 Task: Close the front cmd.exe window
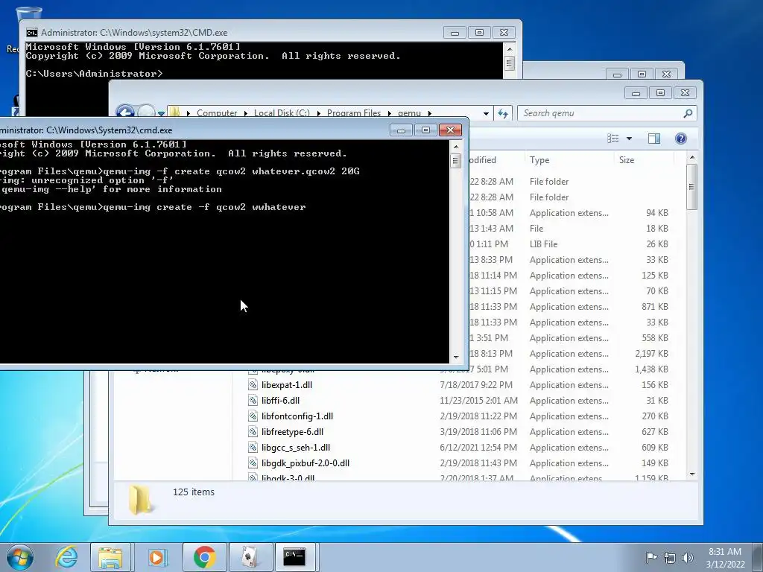coord(450,130)
